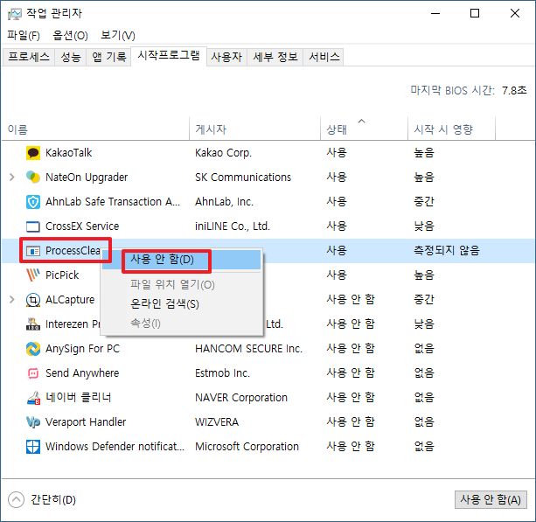This screenshot has width=536, height=522.
Task: Select the KakaoTalk name text
Action: [69, 153]
